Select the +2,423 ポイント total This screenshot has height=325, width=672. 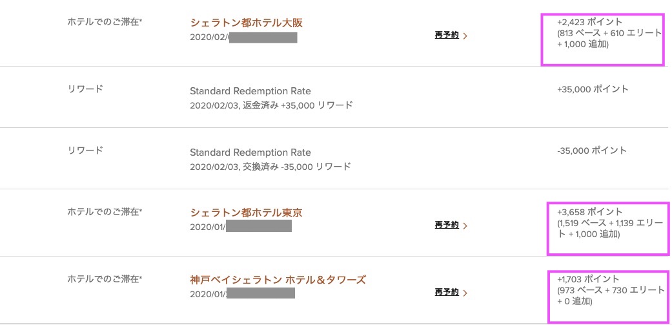coord(590,22)
